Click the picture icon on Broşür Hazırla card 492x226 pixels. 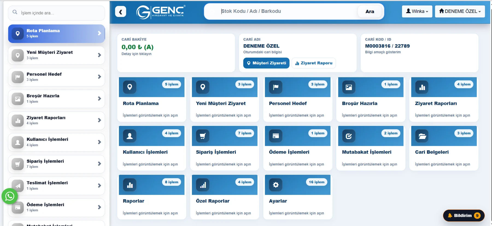[x=349, y=87]
